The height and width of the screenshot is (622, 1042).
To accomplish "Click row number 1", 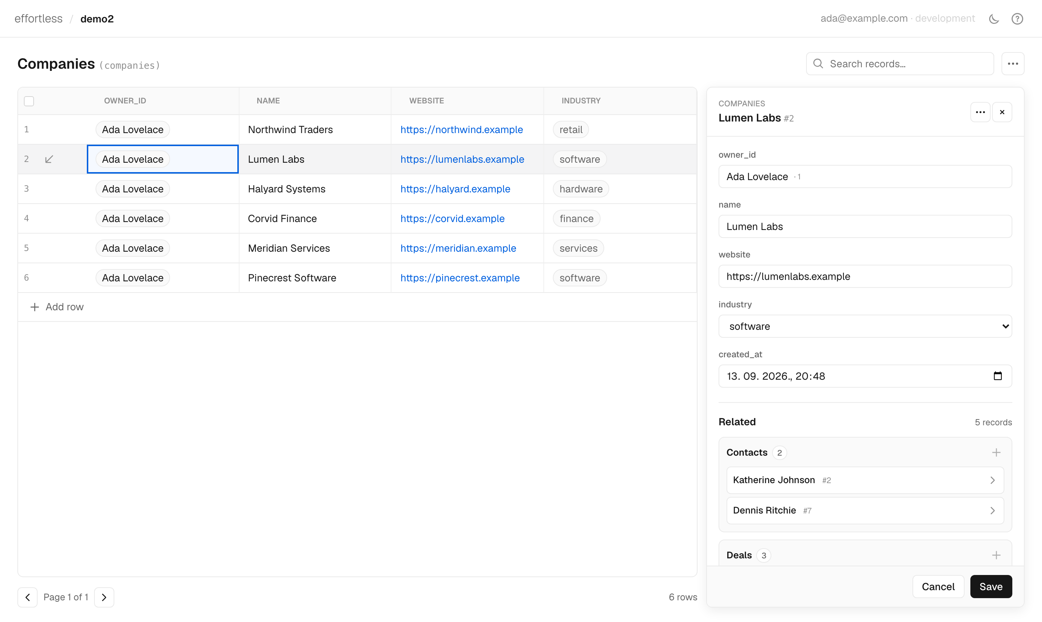I will coord(26,129).
